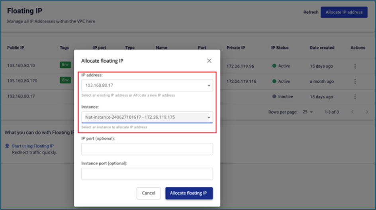Expand the IP address dropdown
376x210 pixels.
point(209,86)
